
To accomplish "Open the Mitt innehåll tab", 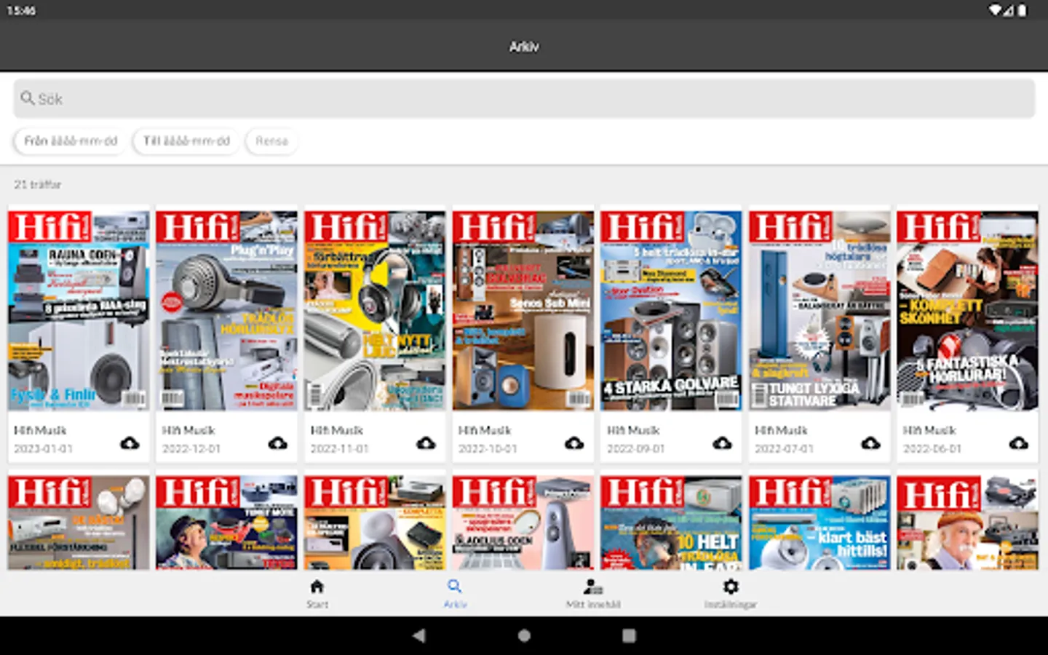I will tap(593, 594).
